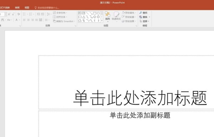
Task: Open the line spacing options
Action: pos(49,14)
